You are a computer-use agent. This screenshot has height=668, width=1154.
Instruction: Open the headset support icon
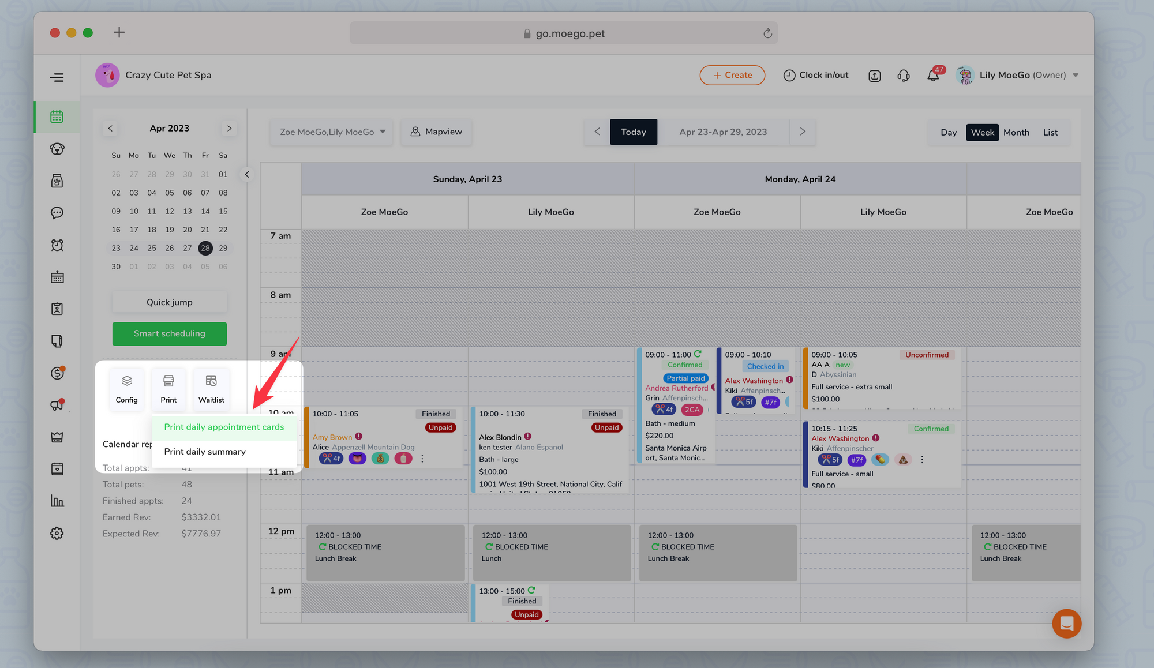904,76
